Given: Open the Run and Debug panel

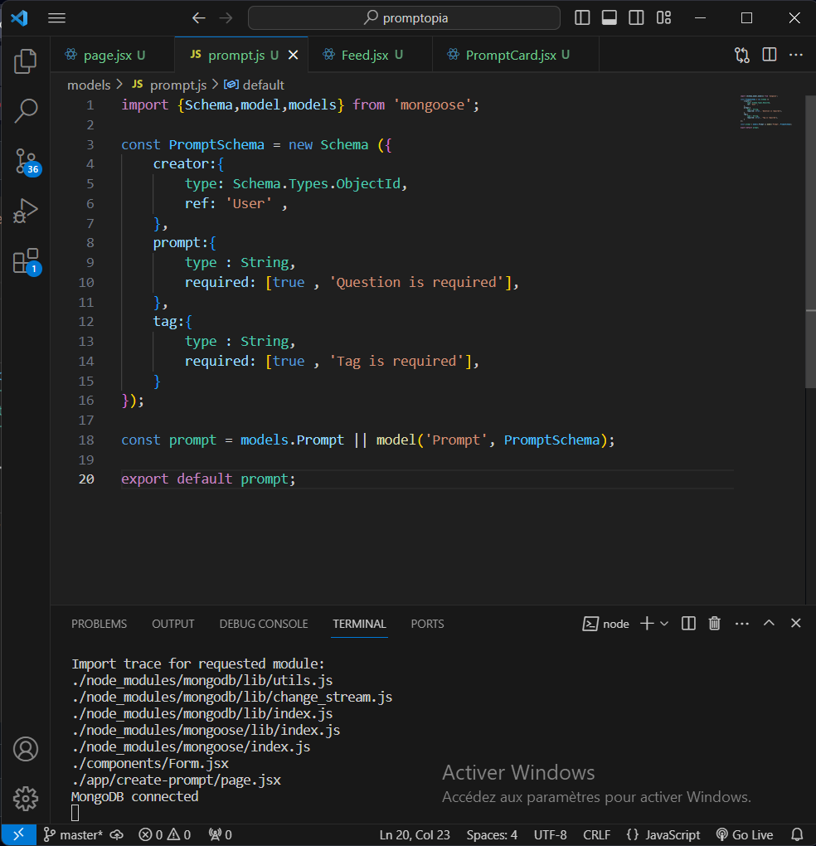Looking at the screenshot, I should tap(26, 211).
